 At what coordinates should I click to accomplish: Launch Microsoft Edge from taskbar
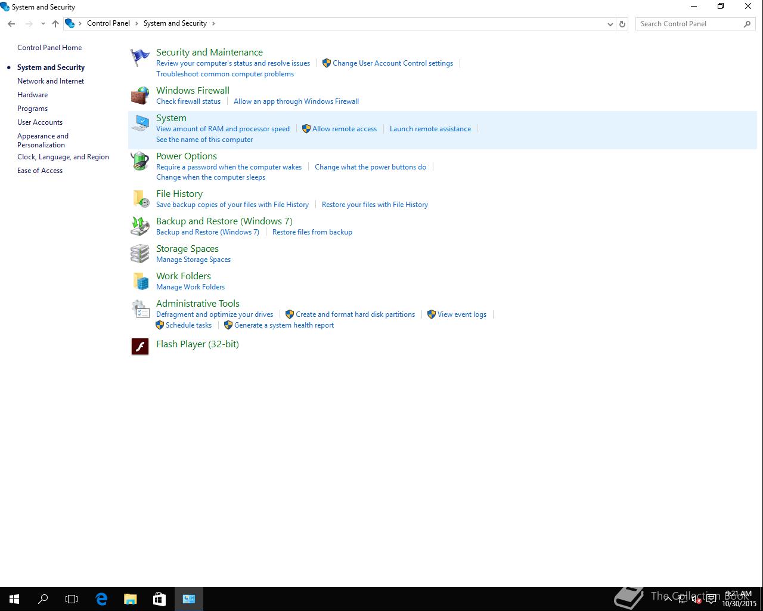tap(101, 599)
